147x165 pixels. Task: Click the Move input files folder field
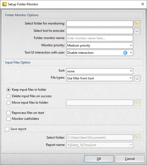[100, 103]
